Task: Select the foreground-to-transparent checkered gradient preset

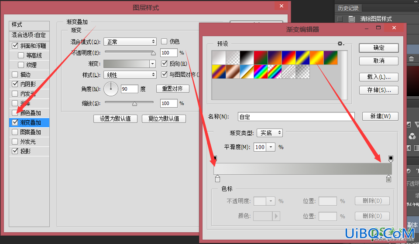Action: tap(233, 58)
